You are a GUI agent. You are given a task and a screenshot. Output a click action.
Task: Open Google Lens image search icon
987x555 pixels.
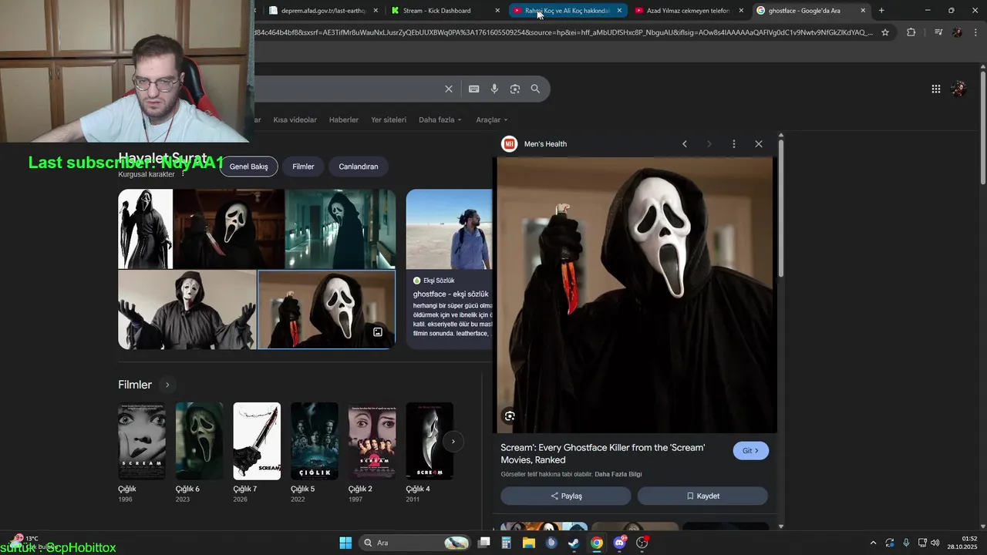pos(515,89)
